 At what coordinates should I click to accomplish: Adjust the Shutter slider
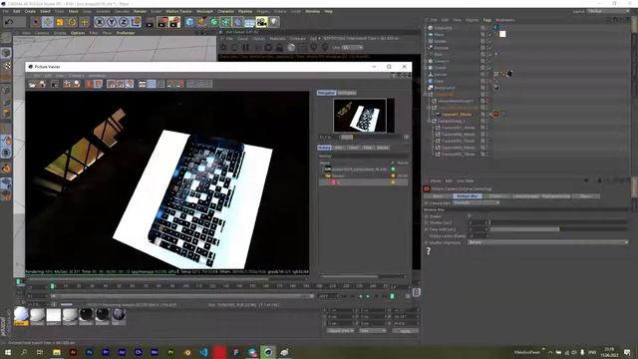(559, 222)
